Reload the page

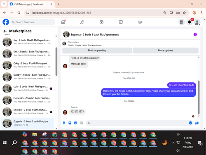(19, 13)
